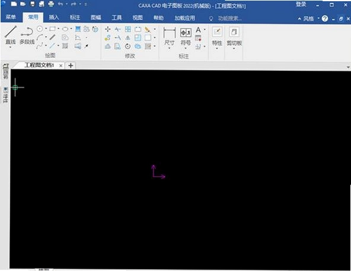Click the rotate tool icon
This screenshot has height=271, width=351.
point(128,46)
